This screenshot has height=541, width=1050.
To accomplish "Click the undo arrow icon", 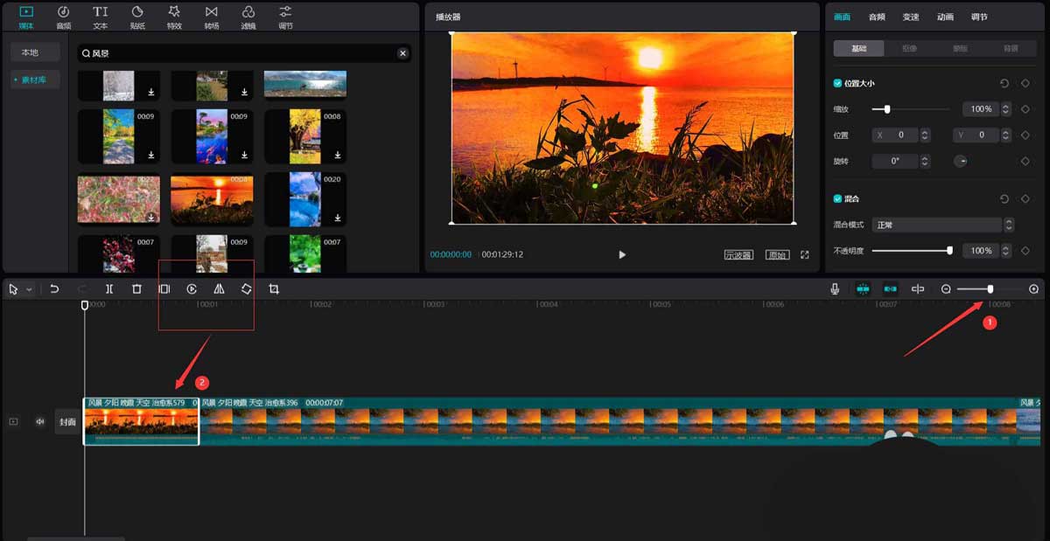I will pos(54,289).
